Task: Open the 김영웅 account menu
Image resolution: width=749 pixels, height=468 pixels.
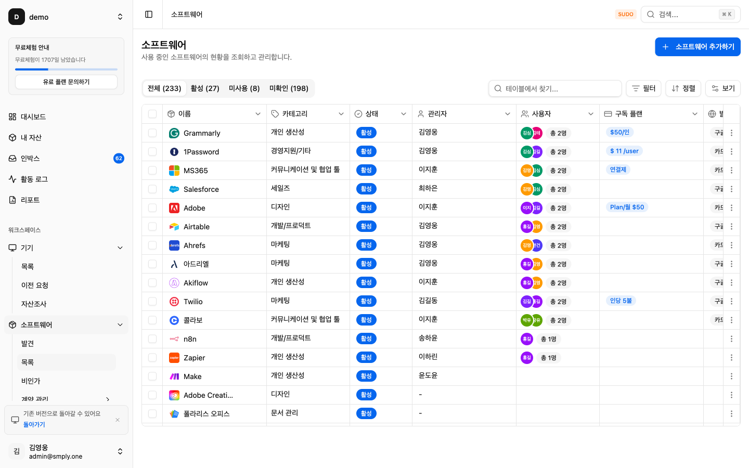Action: (x=66, y=451)
